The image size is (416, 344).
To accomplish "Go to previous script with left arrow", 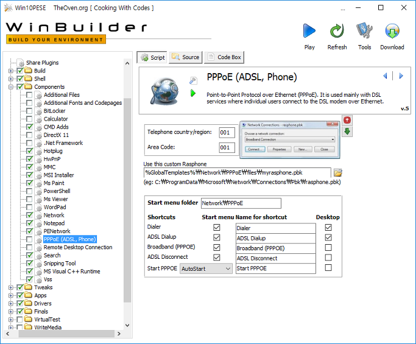I will [385, 76].
